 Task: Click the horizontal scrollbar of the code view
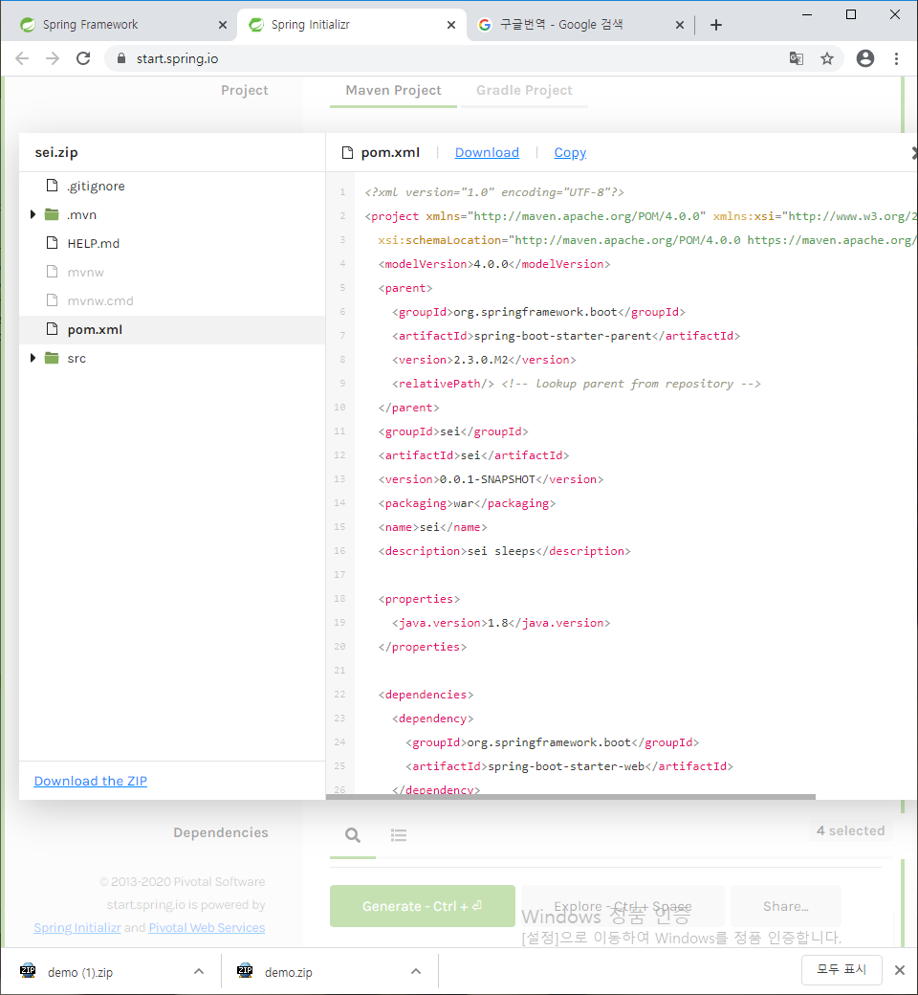[x=570, y=796]
